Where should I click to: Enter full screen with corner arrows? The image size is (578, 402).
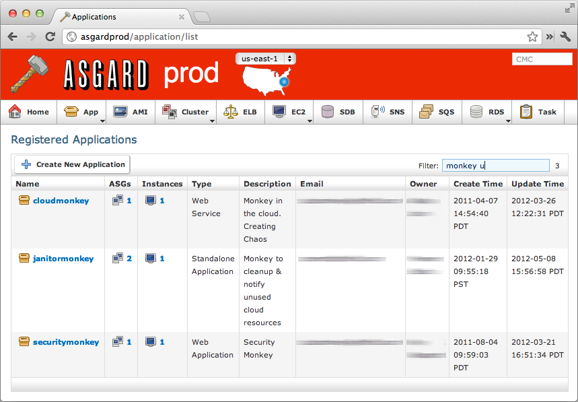click(x=569, y=8)
